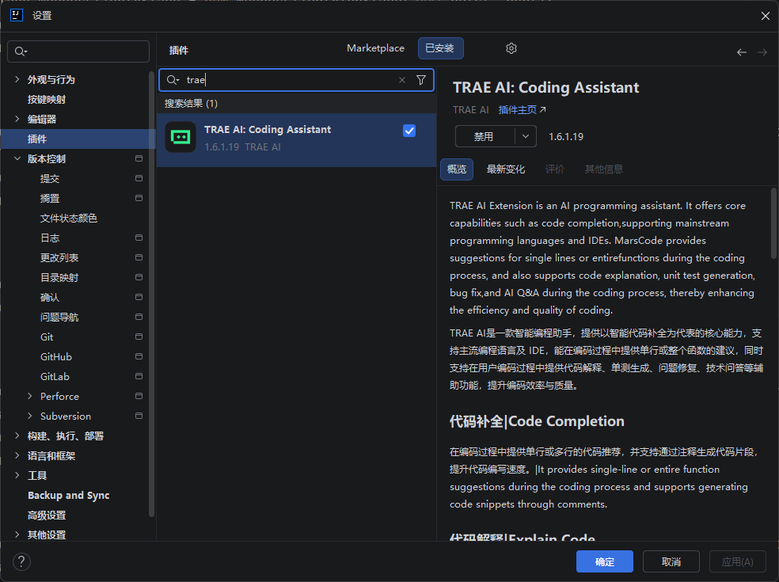
Task: Click project-level icon beside 提交
Action: (x=139, y=178)
